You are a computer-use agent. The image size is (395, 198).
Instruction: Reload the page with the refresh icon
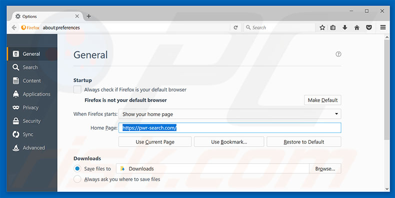(x=236, y=27)
